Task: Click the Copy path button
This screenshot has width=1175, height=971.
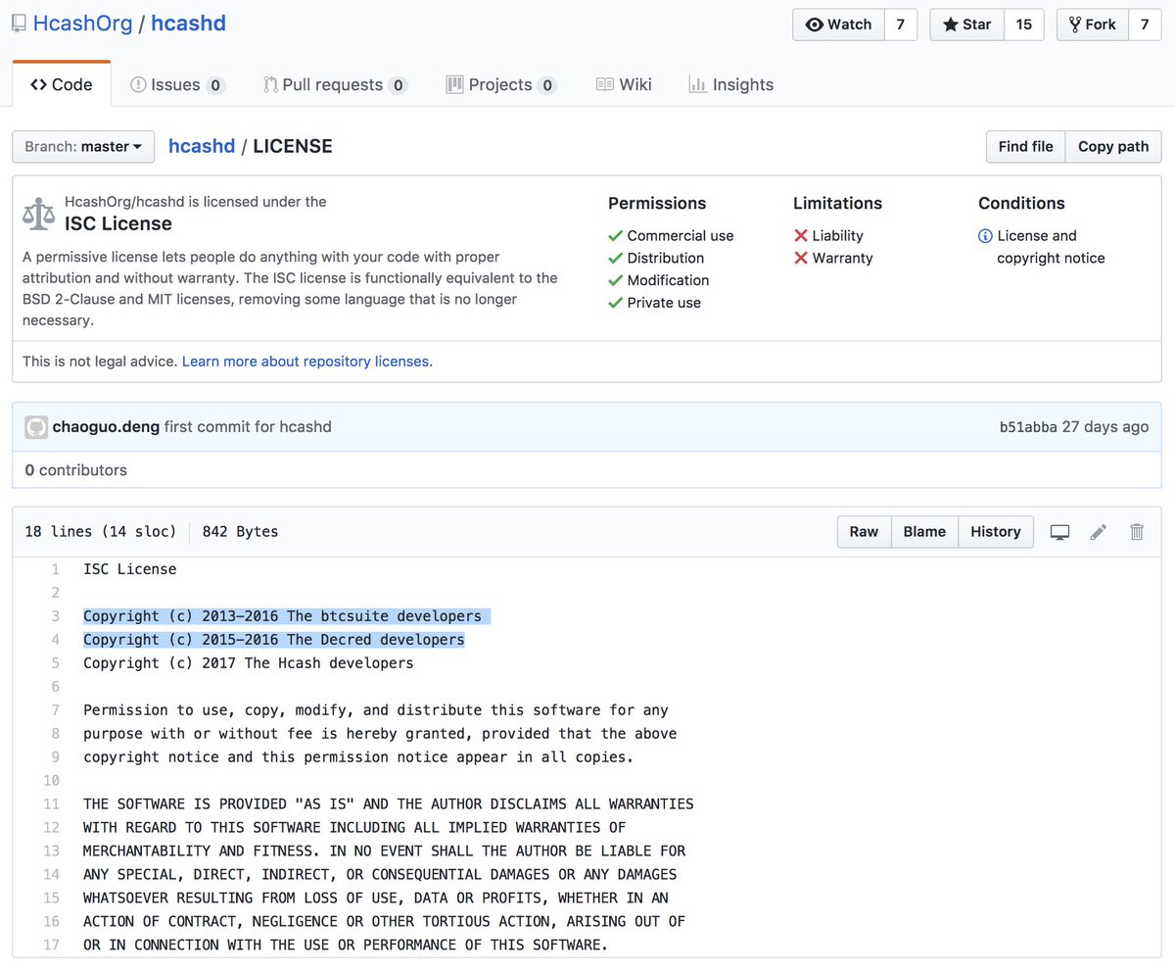Action: [x=1113, y=147]
